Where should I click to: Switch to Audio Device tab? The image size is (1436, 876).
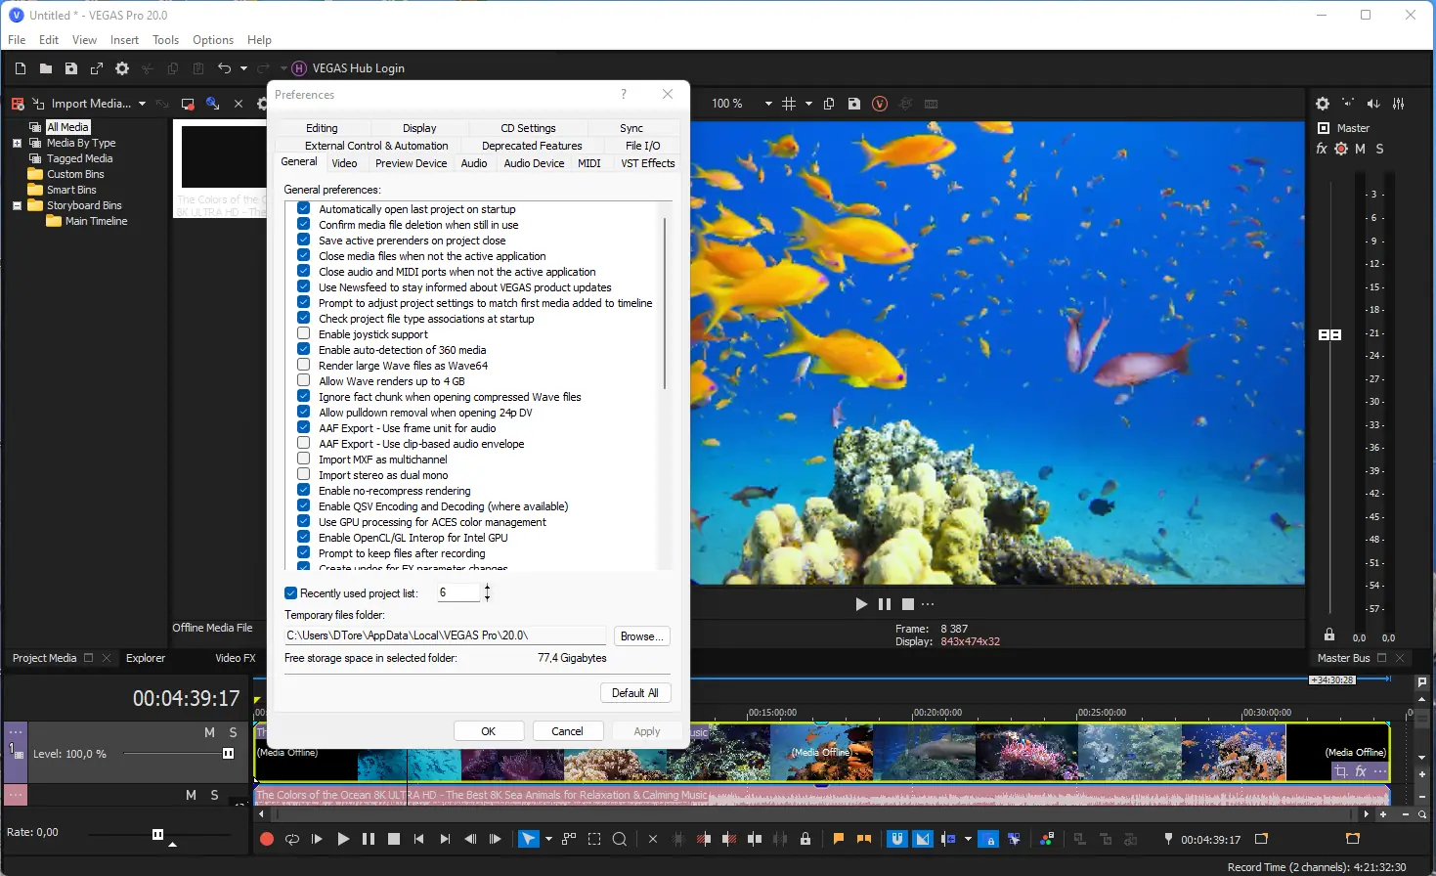tap(534, 163)
